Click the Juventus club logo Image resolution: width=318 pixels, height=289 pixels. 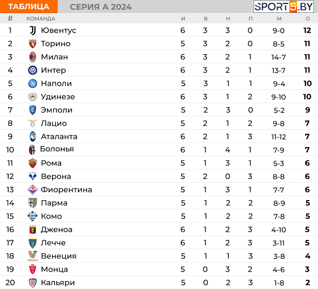(x=33, y=31)
